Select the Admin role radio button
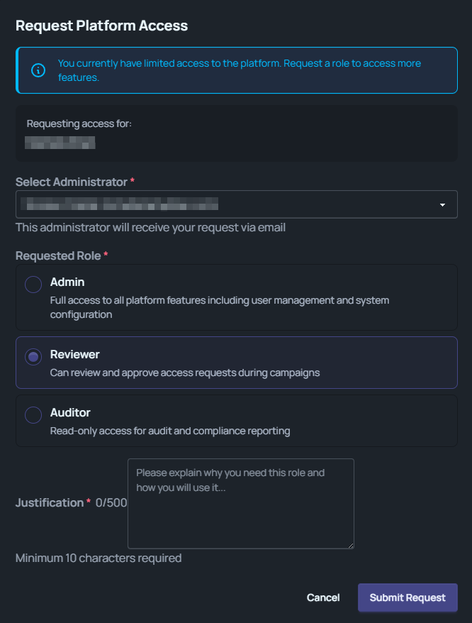 [33, 284]
